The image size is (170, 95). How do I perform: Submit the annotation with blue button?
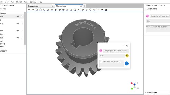pyautogui.click(x=126, y=64)
